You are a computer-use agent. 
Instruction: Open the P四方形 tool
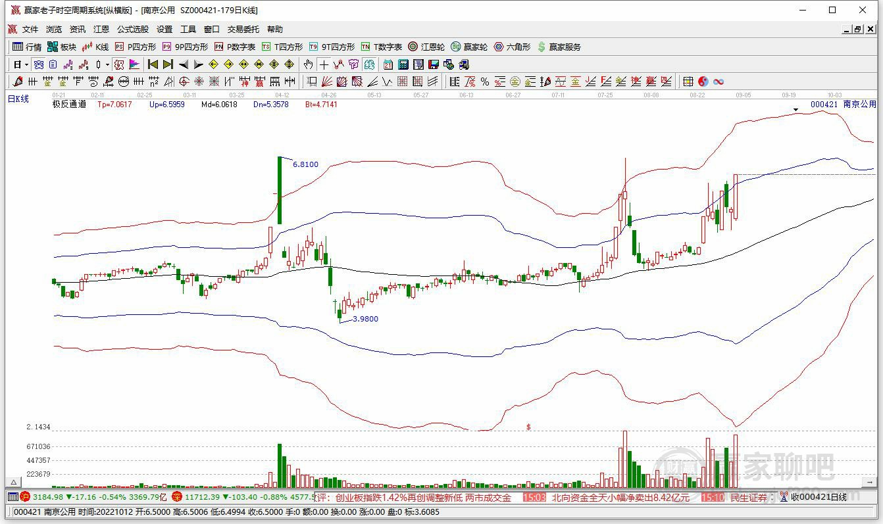(x=136, y=47)
